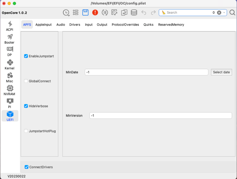
Task: Enable the GlobalConnect checkbox
Action: pyautogui.click(x=26, y=81)
